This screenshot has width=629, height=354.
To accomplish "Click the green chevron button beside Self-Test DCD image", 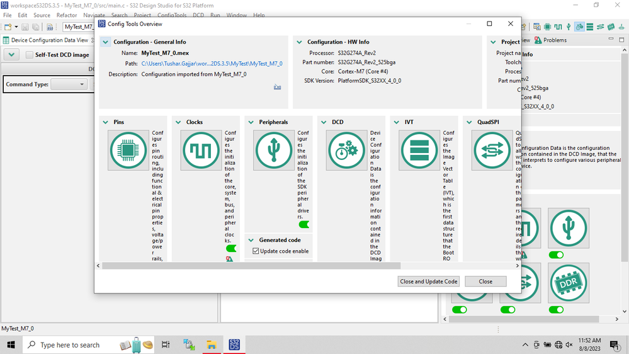I will pyautogui.click(x=11, y=55).
